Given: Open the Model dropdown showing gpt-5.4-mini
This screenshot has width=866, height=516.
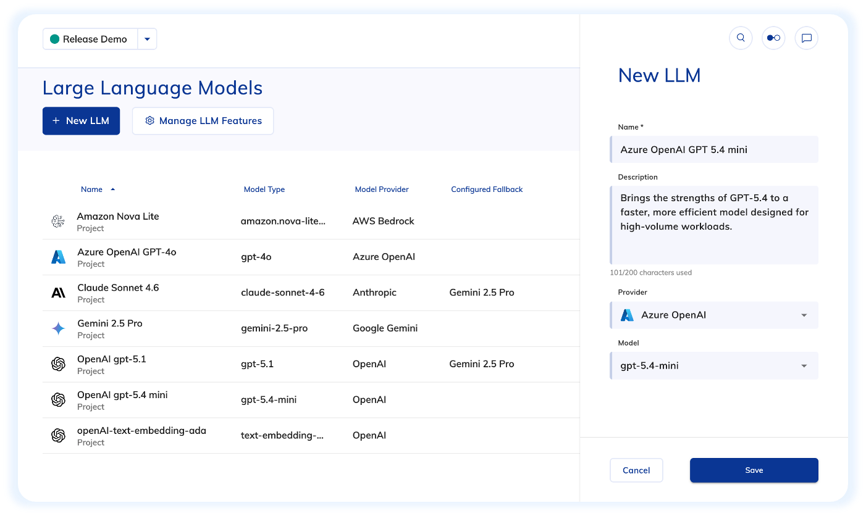Looking at the screenshot, I should point(714,366).
